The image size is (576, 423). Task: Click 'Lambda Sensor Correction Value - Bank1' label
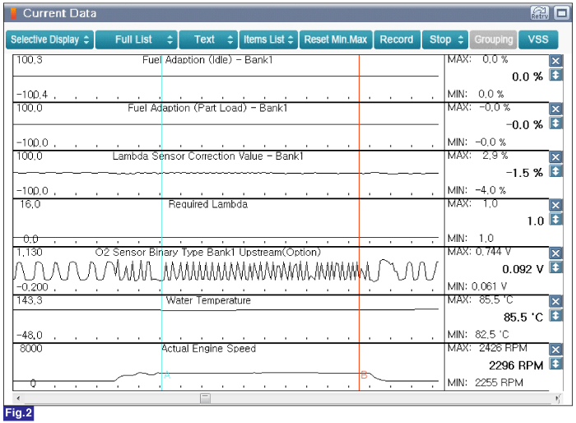tap(208, 156)
